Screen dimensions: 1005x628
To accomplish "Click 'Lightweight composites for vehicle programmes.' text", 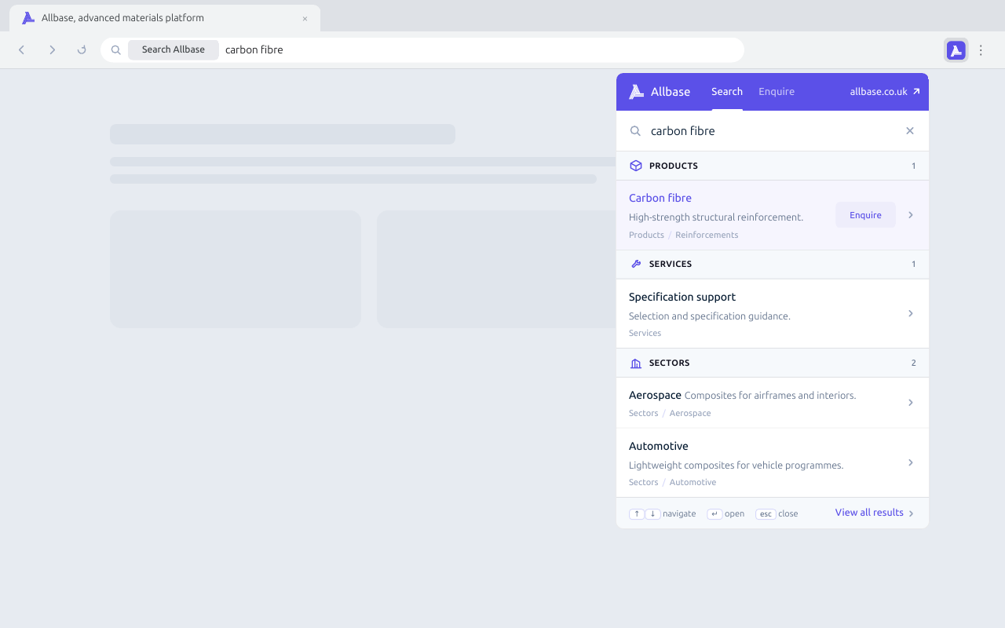I will coord(736,466).
